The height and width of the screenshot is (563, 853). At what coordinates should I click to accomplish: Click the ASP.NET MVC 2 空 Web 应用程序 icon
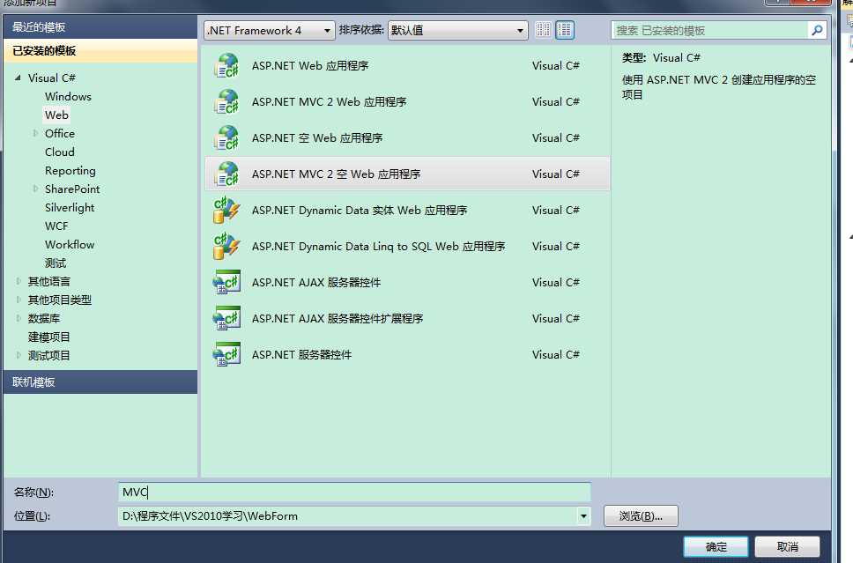(x=226, y=174)
